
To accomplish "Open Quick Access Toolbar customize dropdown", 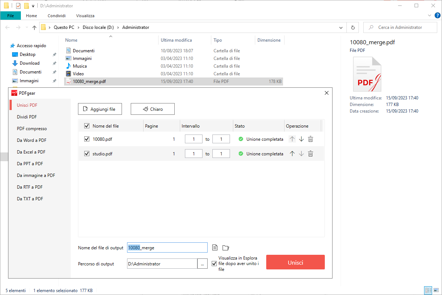I will (33, 6).
